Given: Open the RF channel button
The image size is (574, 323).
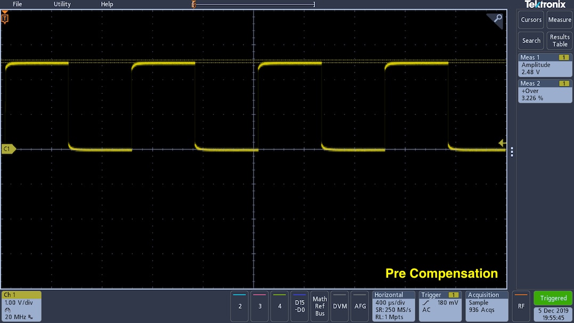Looking at the screenshot, I should pyautogui.click(x=521, y=306).
